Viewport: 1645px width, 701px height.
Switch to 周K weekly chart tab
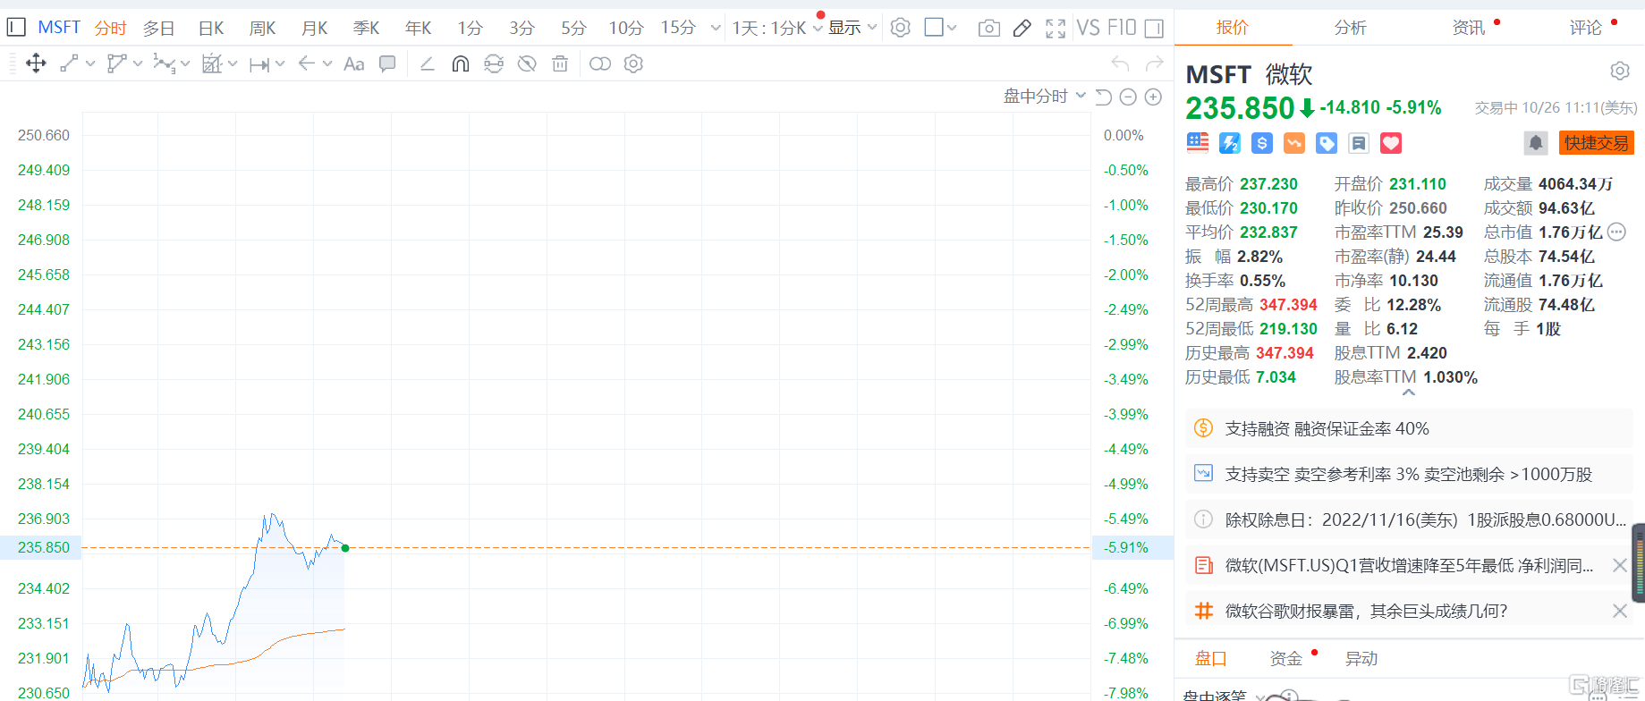coord(263,28)
